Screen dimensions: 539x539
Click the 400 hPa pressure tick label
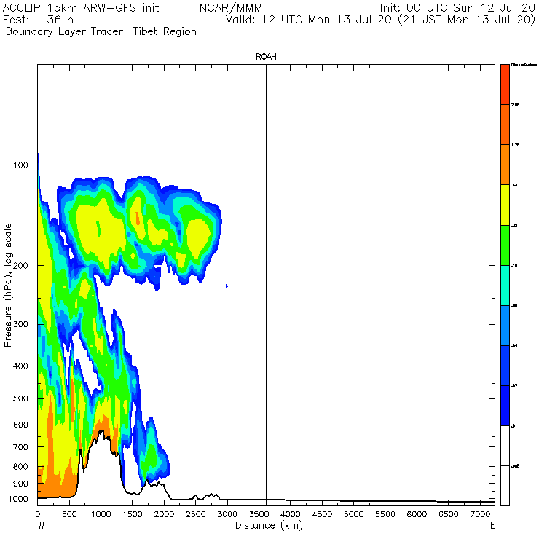pyautogui.click(x=20, y=366)
